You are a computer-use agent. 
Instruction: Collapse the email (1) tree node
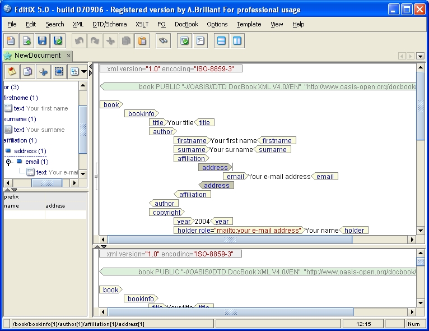(8, 162)
